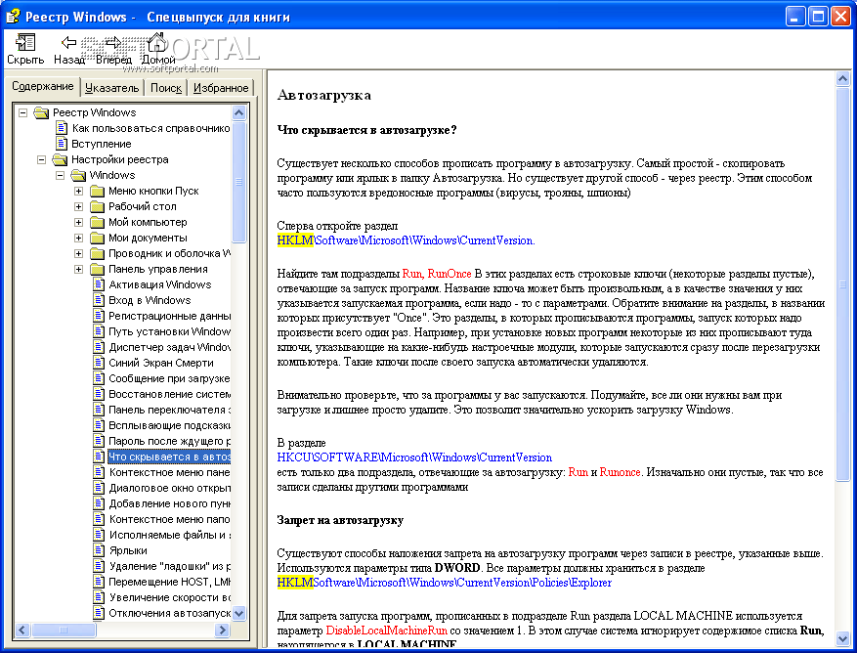Open the Поиск tab
The image size is (857, 653).
(165, 88)
